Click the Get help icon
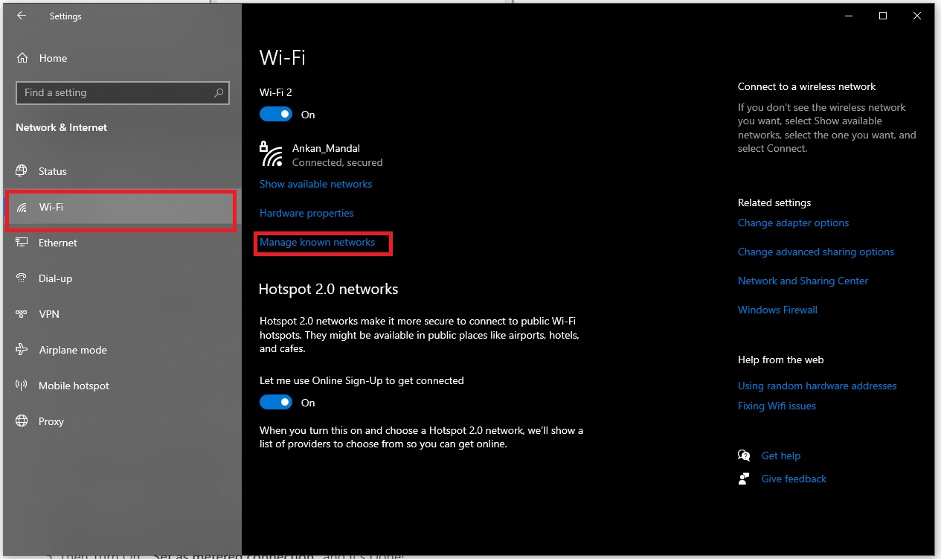941x559 pixels. coord(743,455)
